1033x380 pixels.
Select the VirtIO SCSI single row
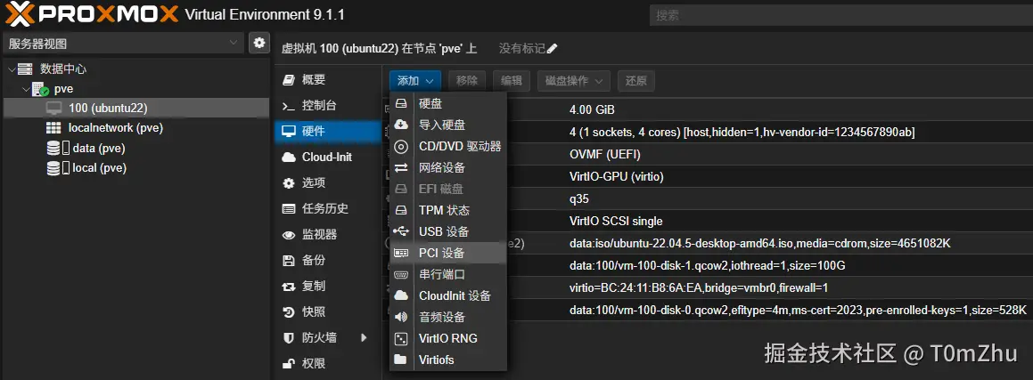click(x=708, y=221)
